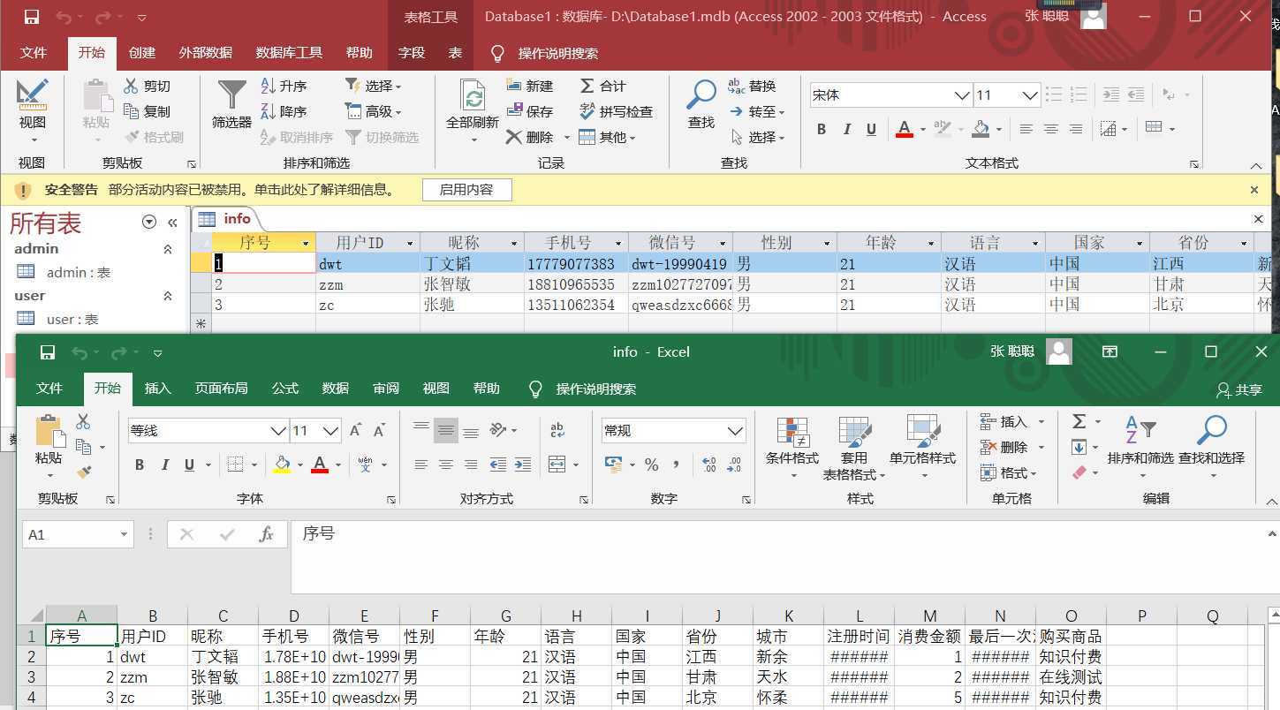Click Access Refresh All (全部刷新) icon

tap(473, 95)
